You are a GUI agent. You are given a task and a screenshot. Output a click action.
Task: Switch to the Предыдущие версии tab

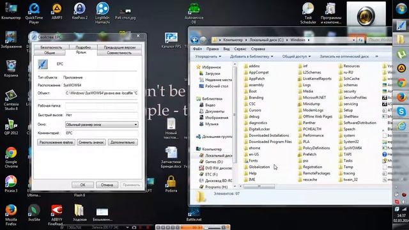pos(120,47)
